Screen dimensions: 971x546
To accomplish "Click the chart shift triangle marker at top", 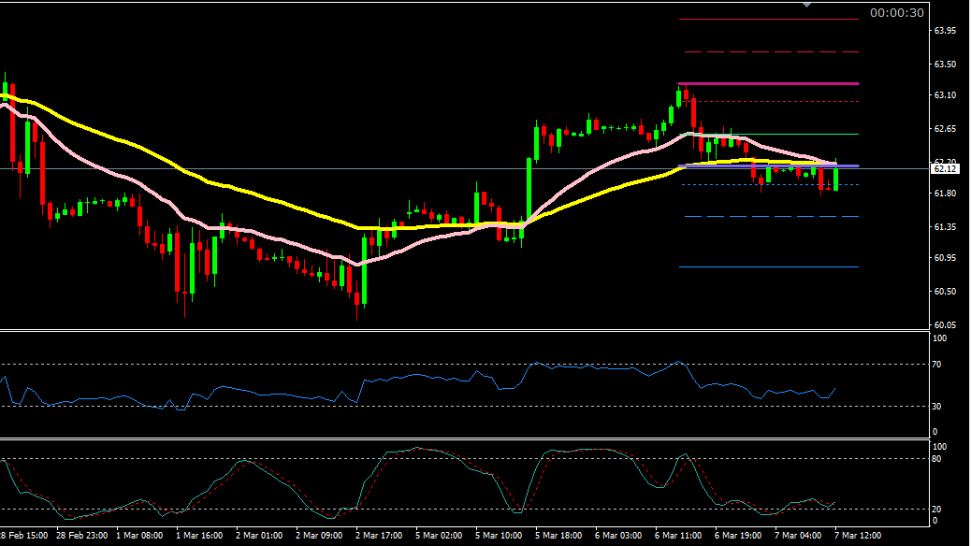I will 806,5.
